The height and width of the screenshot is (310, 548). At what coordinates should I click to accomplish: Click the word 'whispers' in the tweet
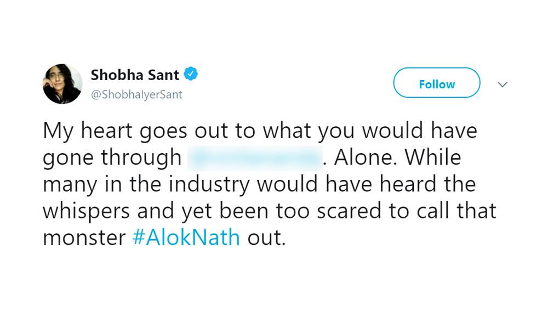pos(87,212)
